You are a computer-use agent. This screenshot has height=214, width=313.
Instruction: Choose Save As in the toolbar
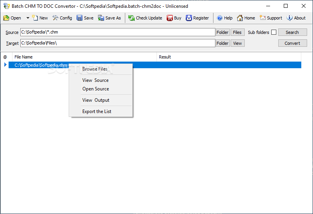pos(109,18)
